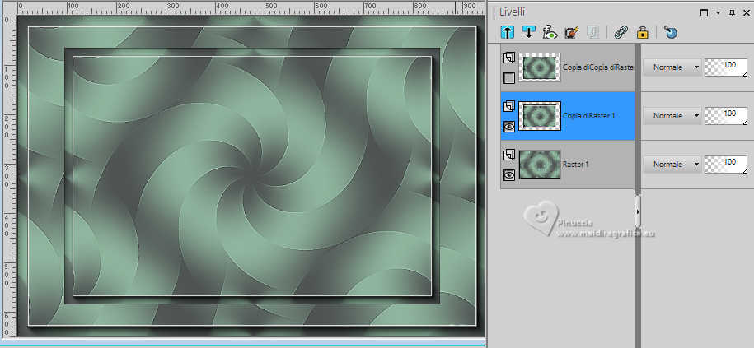
Task: Click the swirl image on the canvas
Action: tap(251, 178)
